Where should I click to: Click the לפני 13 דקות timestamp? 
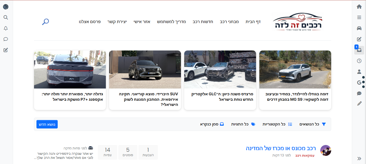tap(282, 155)
